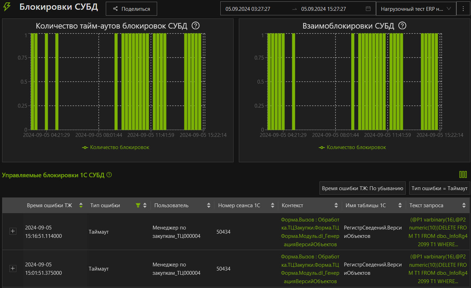Open the Нагрузочный тест ERP dropdown
Image resolution: width=471 pixels, height=288 pixels.
point(416,9)
